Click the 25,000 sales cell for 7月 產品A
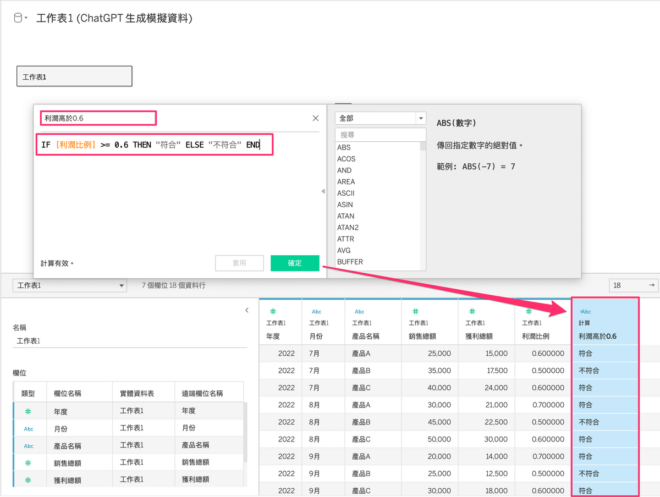Screen dimensions: 660x497 pos(430,354)
